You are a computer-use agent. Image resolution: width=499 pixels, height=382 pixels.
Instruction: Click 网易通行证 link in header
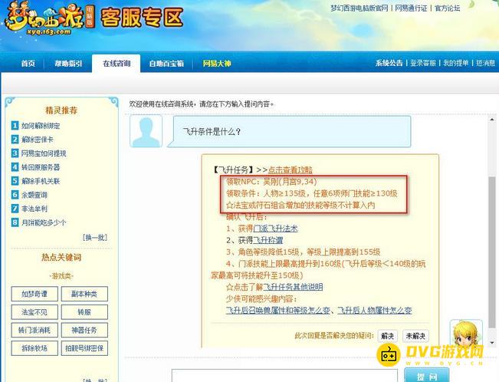[411, 8]
